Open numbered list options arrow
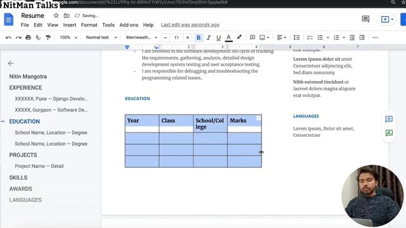Viewport: 406px width, 228px height. coord(344,38)
